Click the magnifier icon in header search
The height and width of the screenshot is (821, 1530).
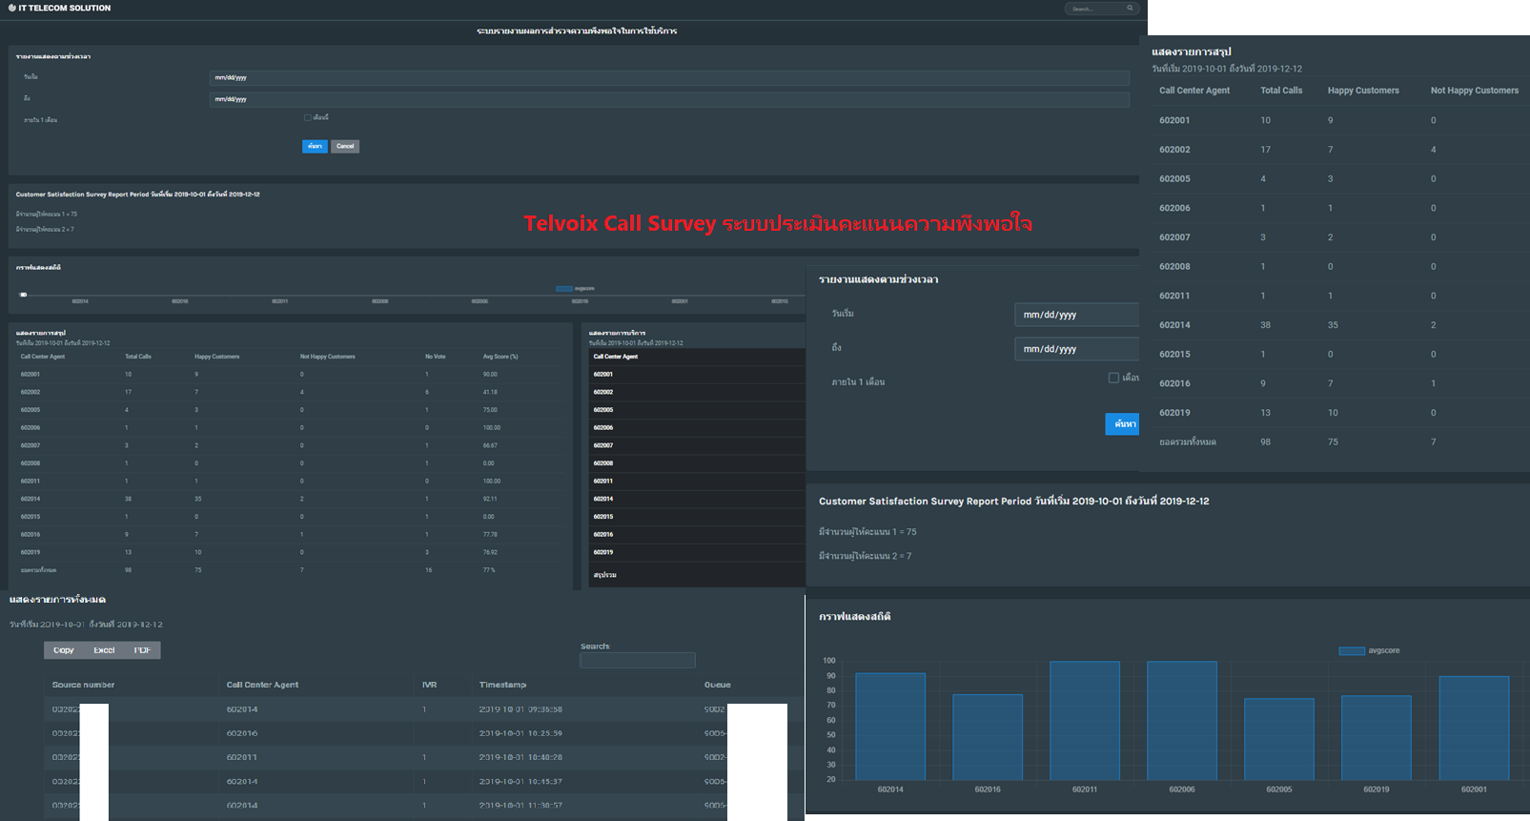[1130, 9]
